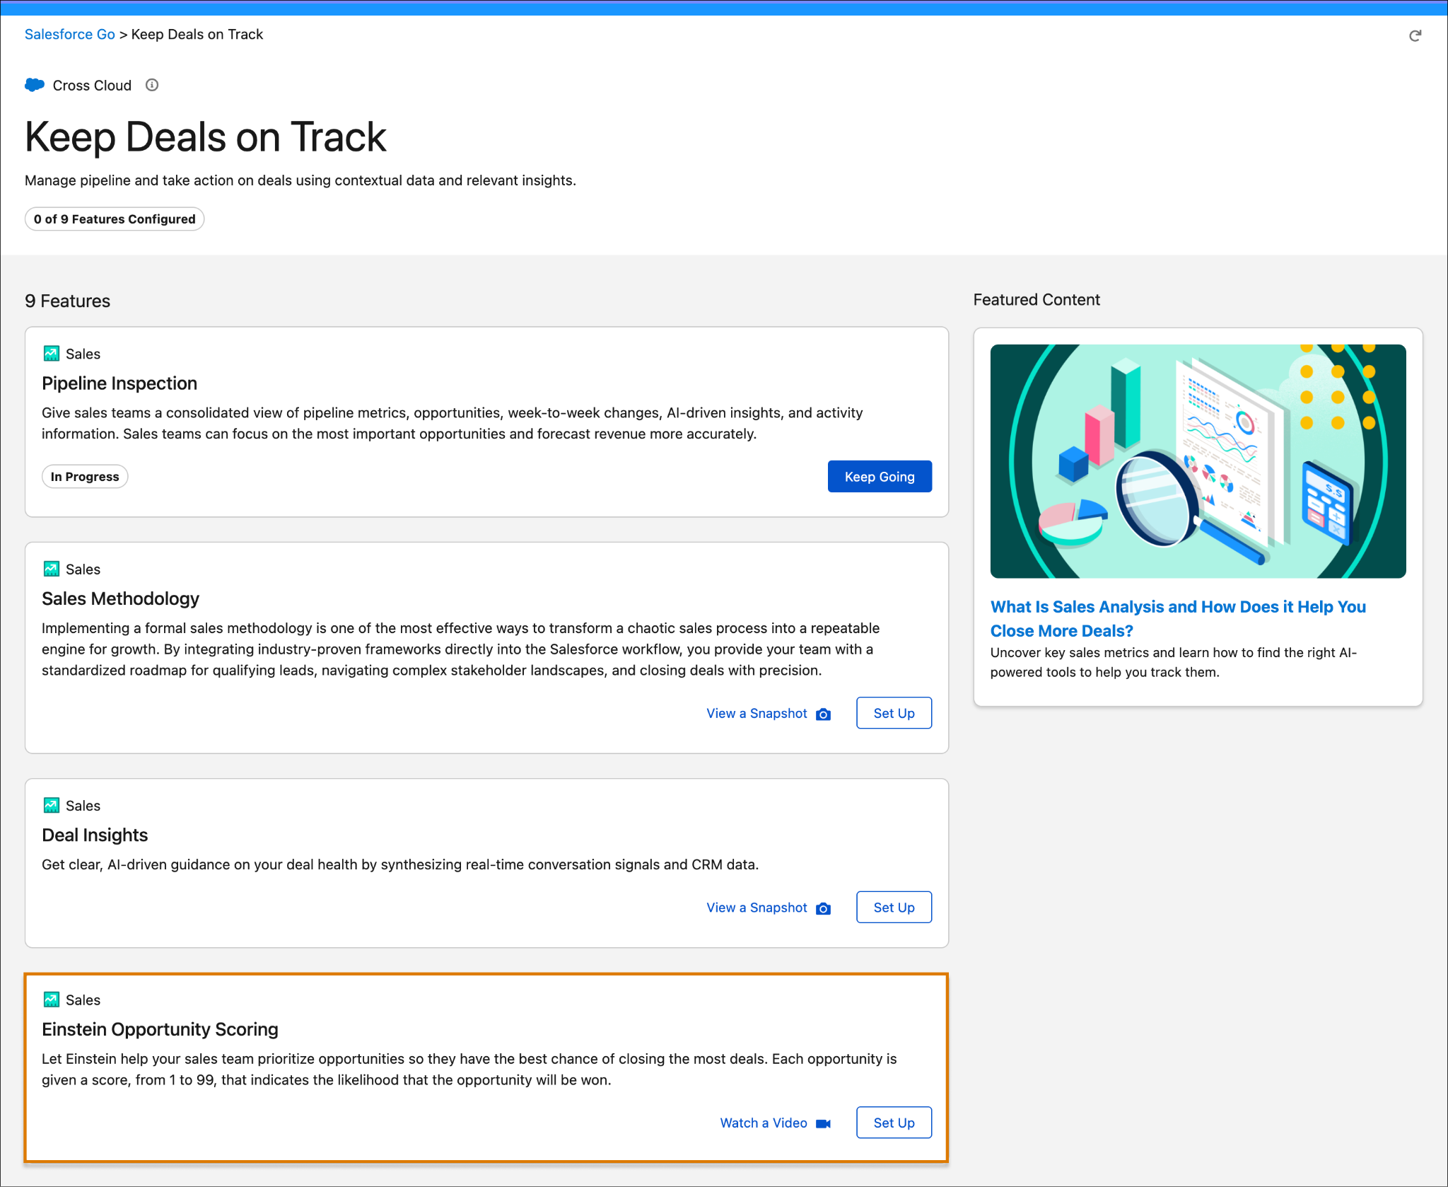Viewport: 1448px width, 1187px height.
Task: Click Set Up on Sales Methodology
Action: click(x=894, y=713)
